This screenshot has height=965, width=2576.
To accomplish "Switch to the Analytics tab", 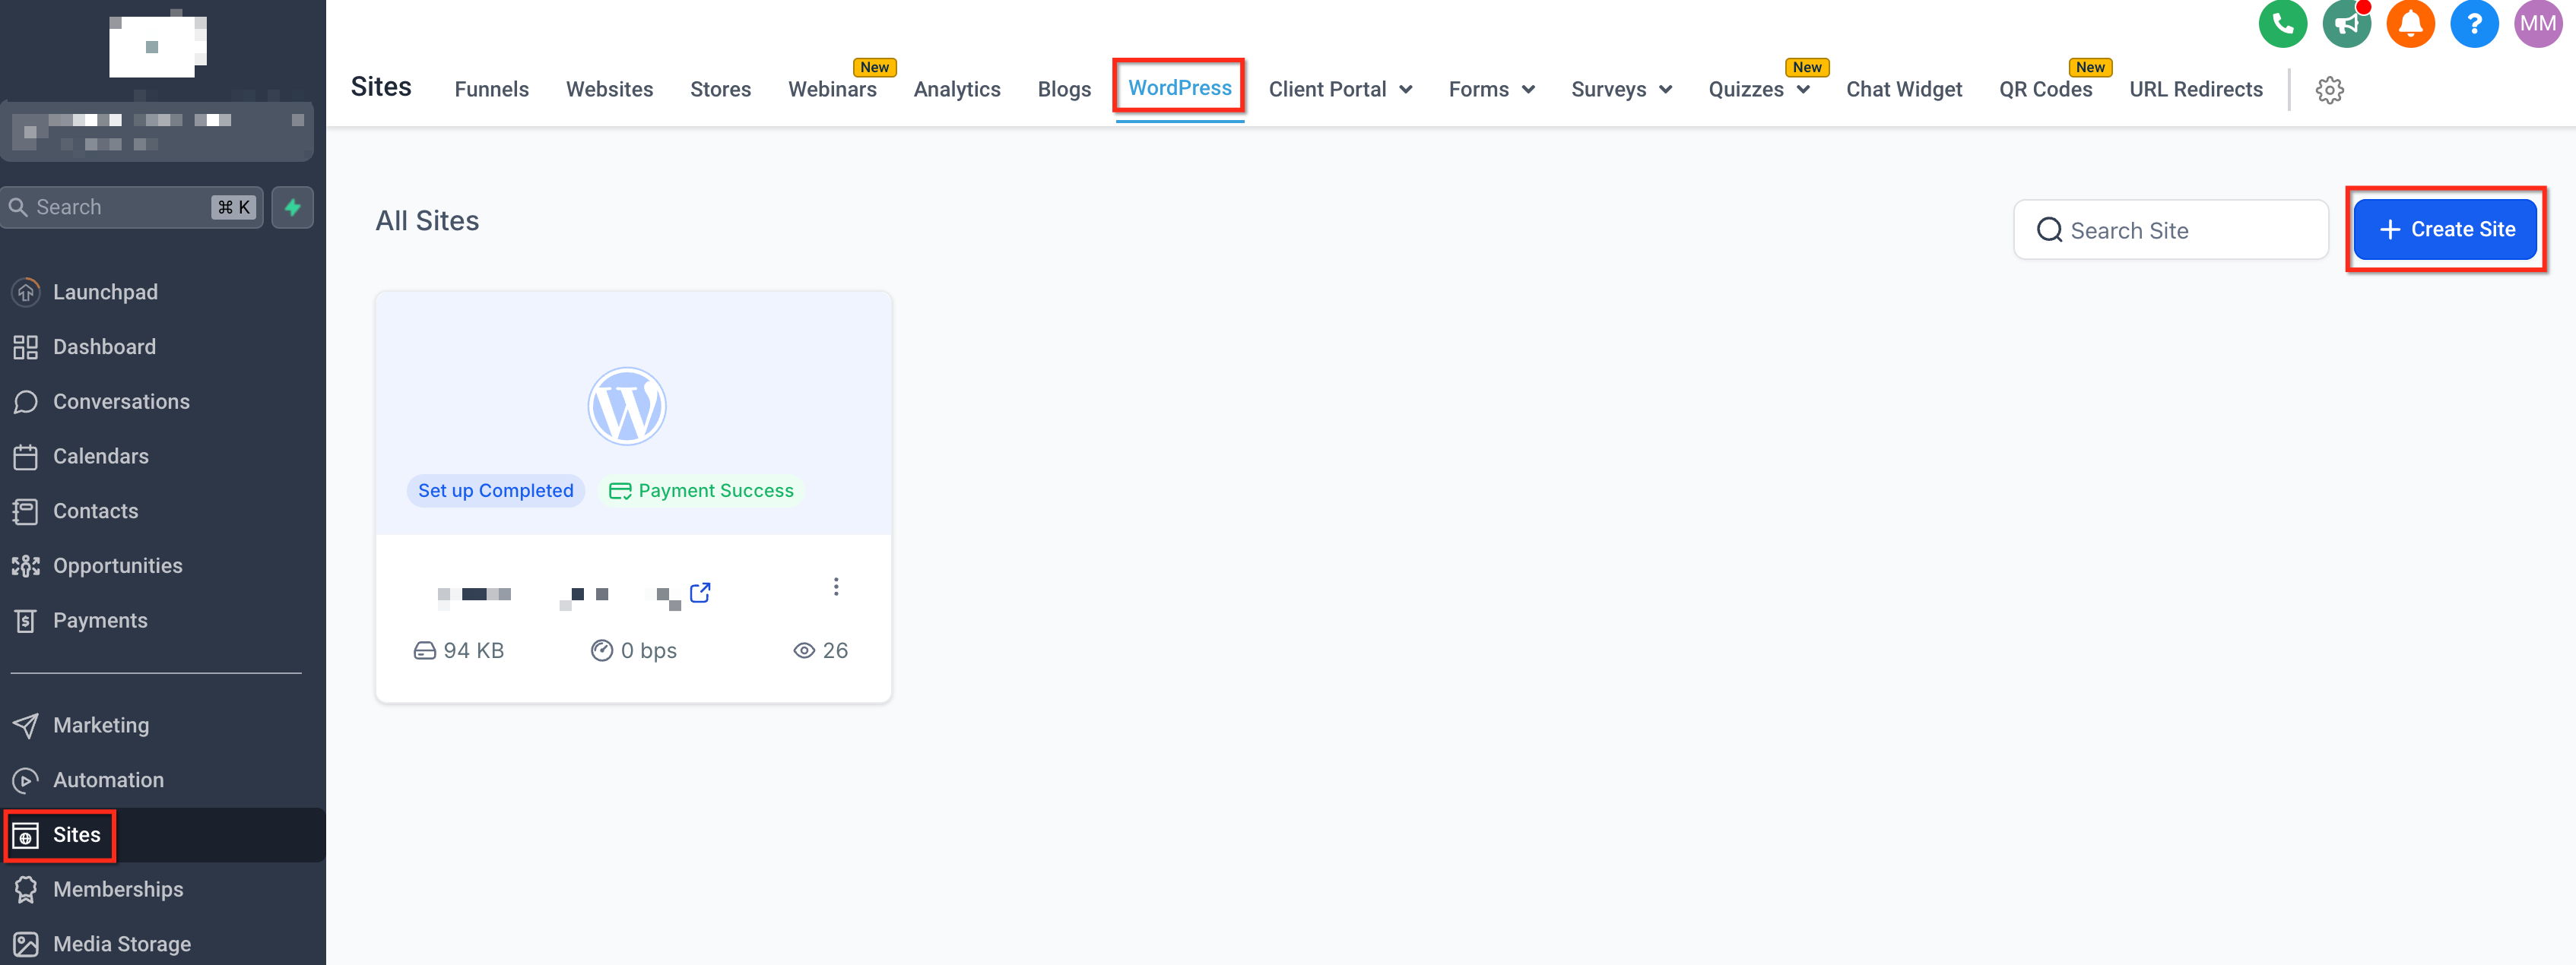I will tap(956, 90).
